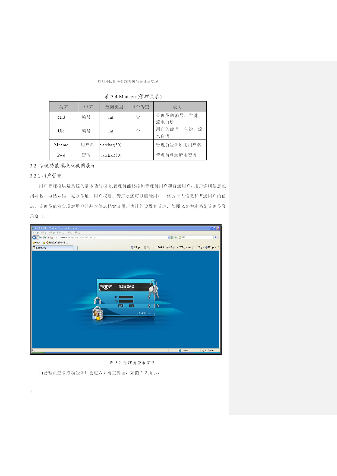
Task: Click the green go arrow next to the address bar
Action: [176, 237]
